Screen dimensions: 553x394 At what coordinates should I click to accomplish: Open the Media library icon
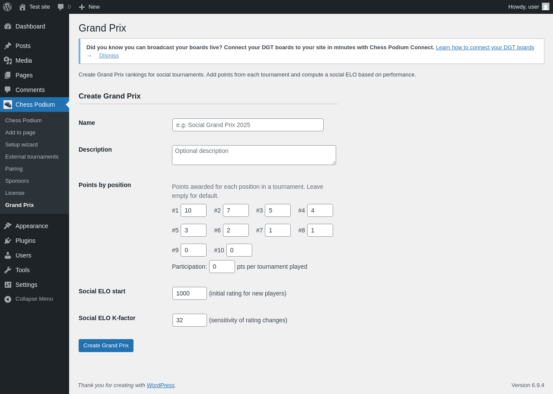coord(8,60)
